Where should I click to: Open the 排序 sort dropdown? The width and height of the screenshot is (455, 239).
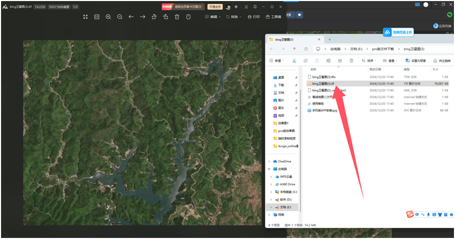(369, 61)
